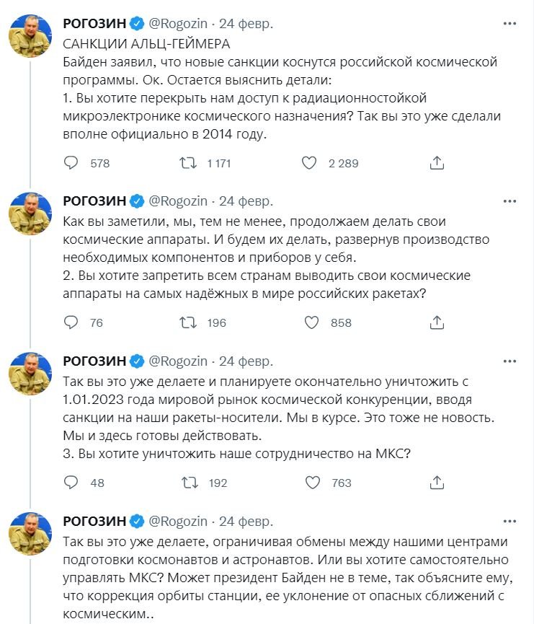Open more options menu on first tweet
The height and width of the screenshot is (624, 534).
tap(509, 24)
